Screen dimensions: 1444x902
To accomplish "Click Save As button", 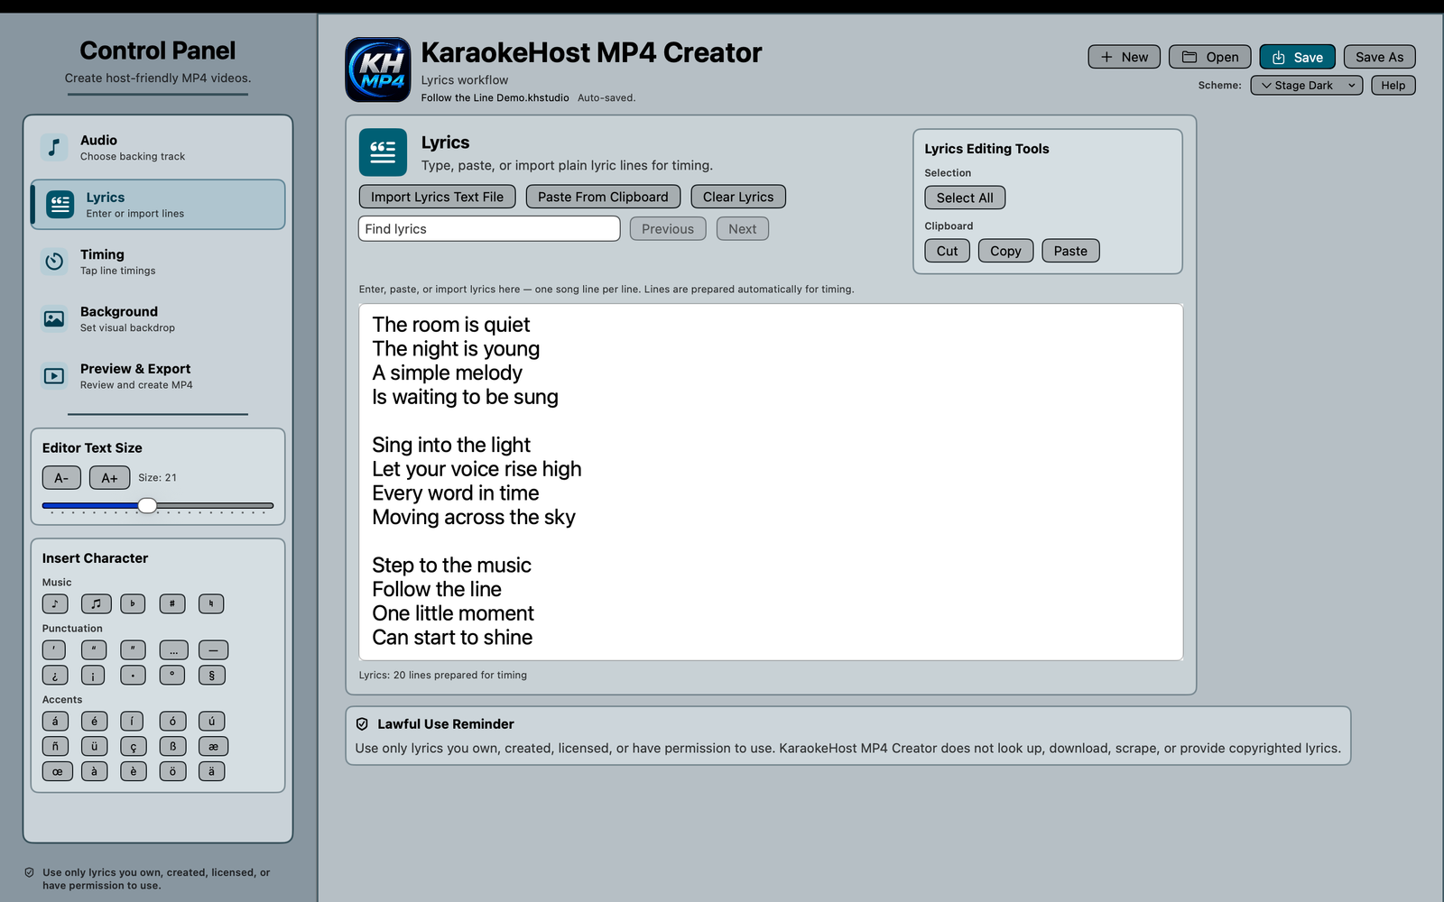I will pyautogui.click(x=1379, y=57).
